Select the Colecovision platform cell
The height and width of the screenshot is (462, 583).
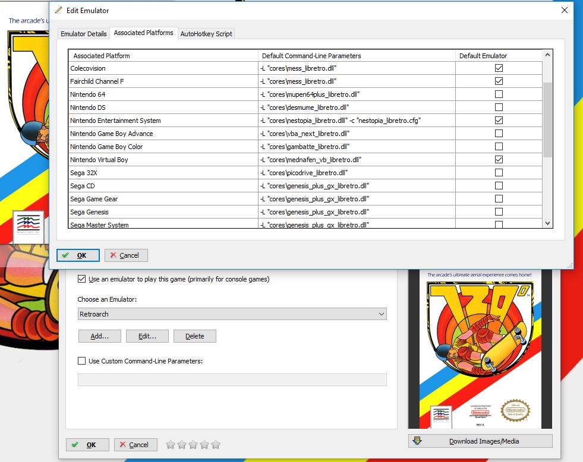pos(163,68)
